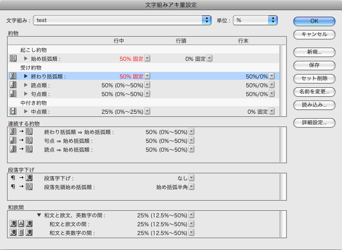Click the comma icon in 読点⇒始め括弧類 row
The height and width of the screenshot is (250, 342).
pos(13,149)
